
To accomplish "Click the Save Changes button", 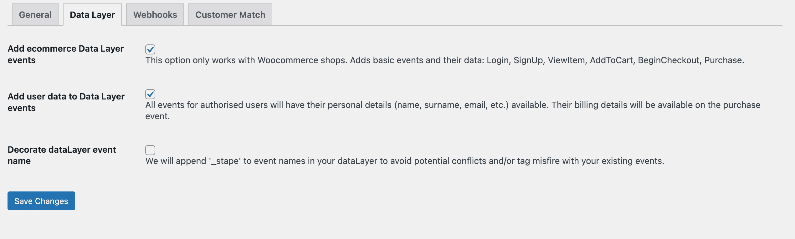I will click(x=41, y=201).
